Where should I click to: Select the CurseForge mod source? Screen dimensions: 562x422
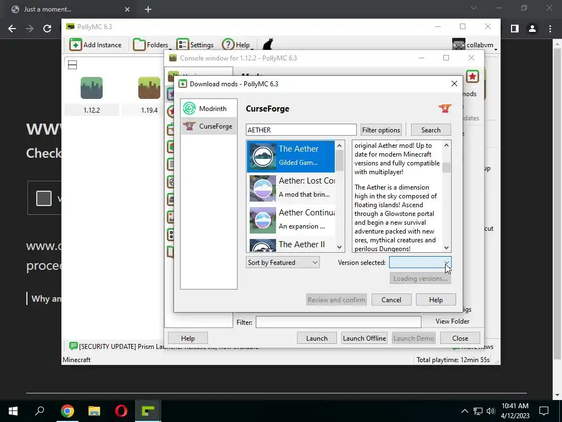[209, 126]
